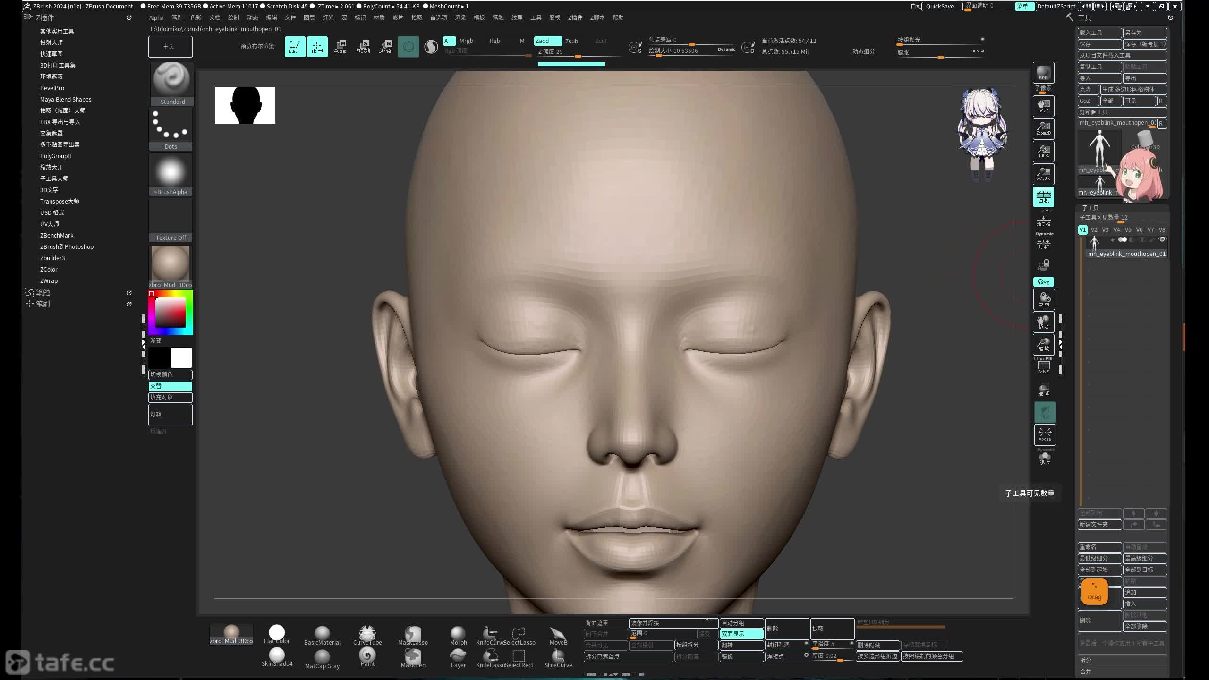Click 镜像并焊接 mirror and weld

[x=673, y=623]
